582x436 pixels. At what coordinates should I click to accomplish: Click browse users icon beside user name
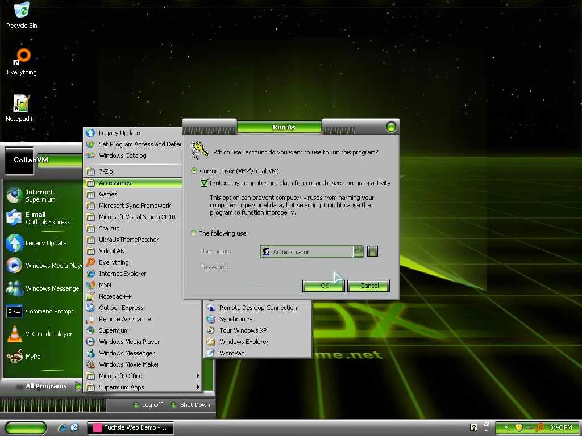[x=372, y=251]
